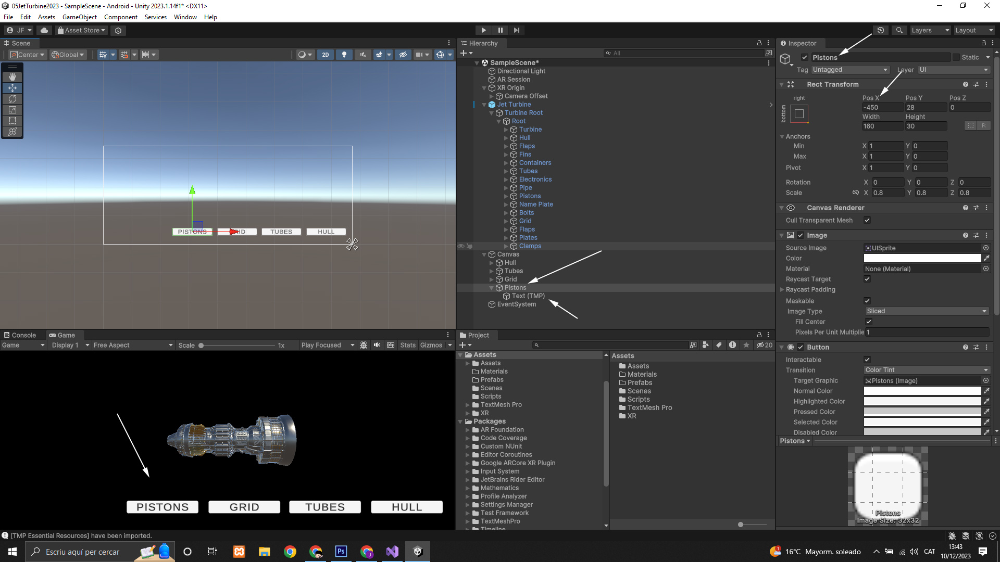Disable the Interactable checkbox

(867, 360)
